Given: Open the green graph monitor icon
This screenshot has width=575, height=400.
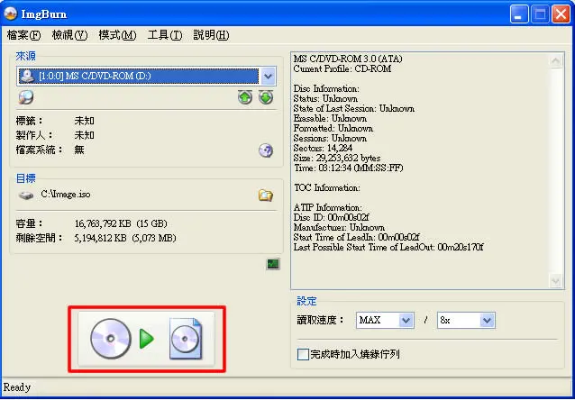Looking at the screenshot, I should tap(273, 264).
